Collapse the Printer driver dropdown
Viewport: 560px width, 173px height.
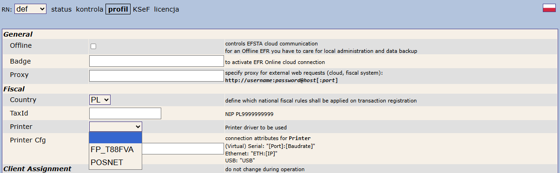pyautogui.click(x=116, y=127)
